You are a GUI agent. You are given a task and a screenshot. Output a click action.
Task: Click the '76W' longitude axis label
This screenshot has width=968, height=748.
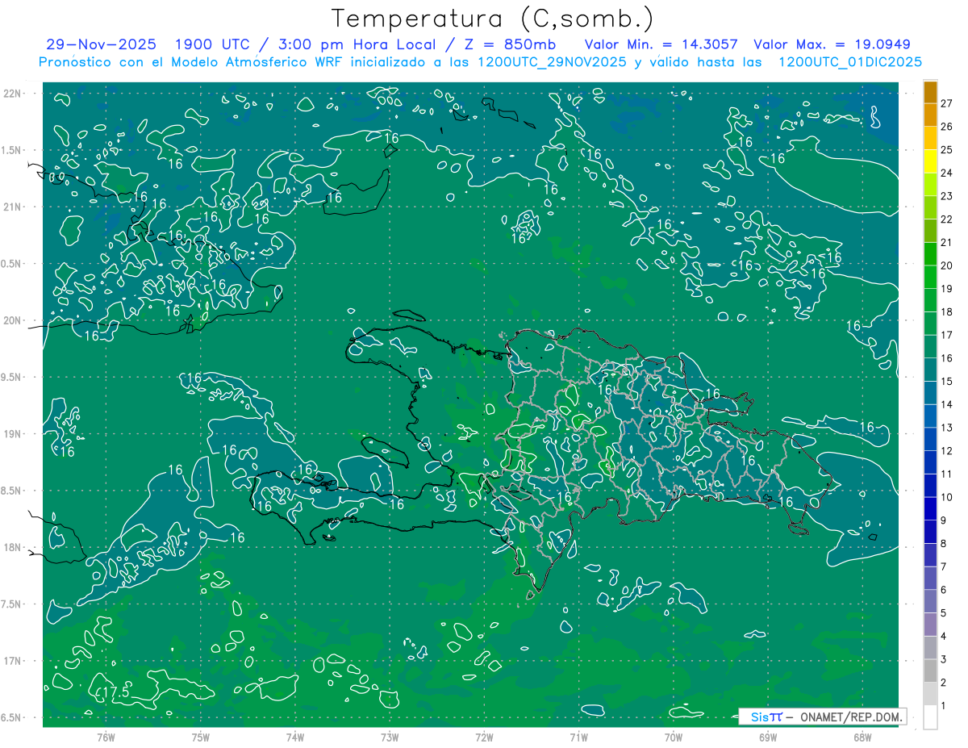tap(106, 737)
